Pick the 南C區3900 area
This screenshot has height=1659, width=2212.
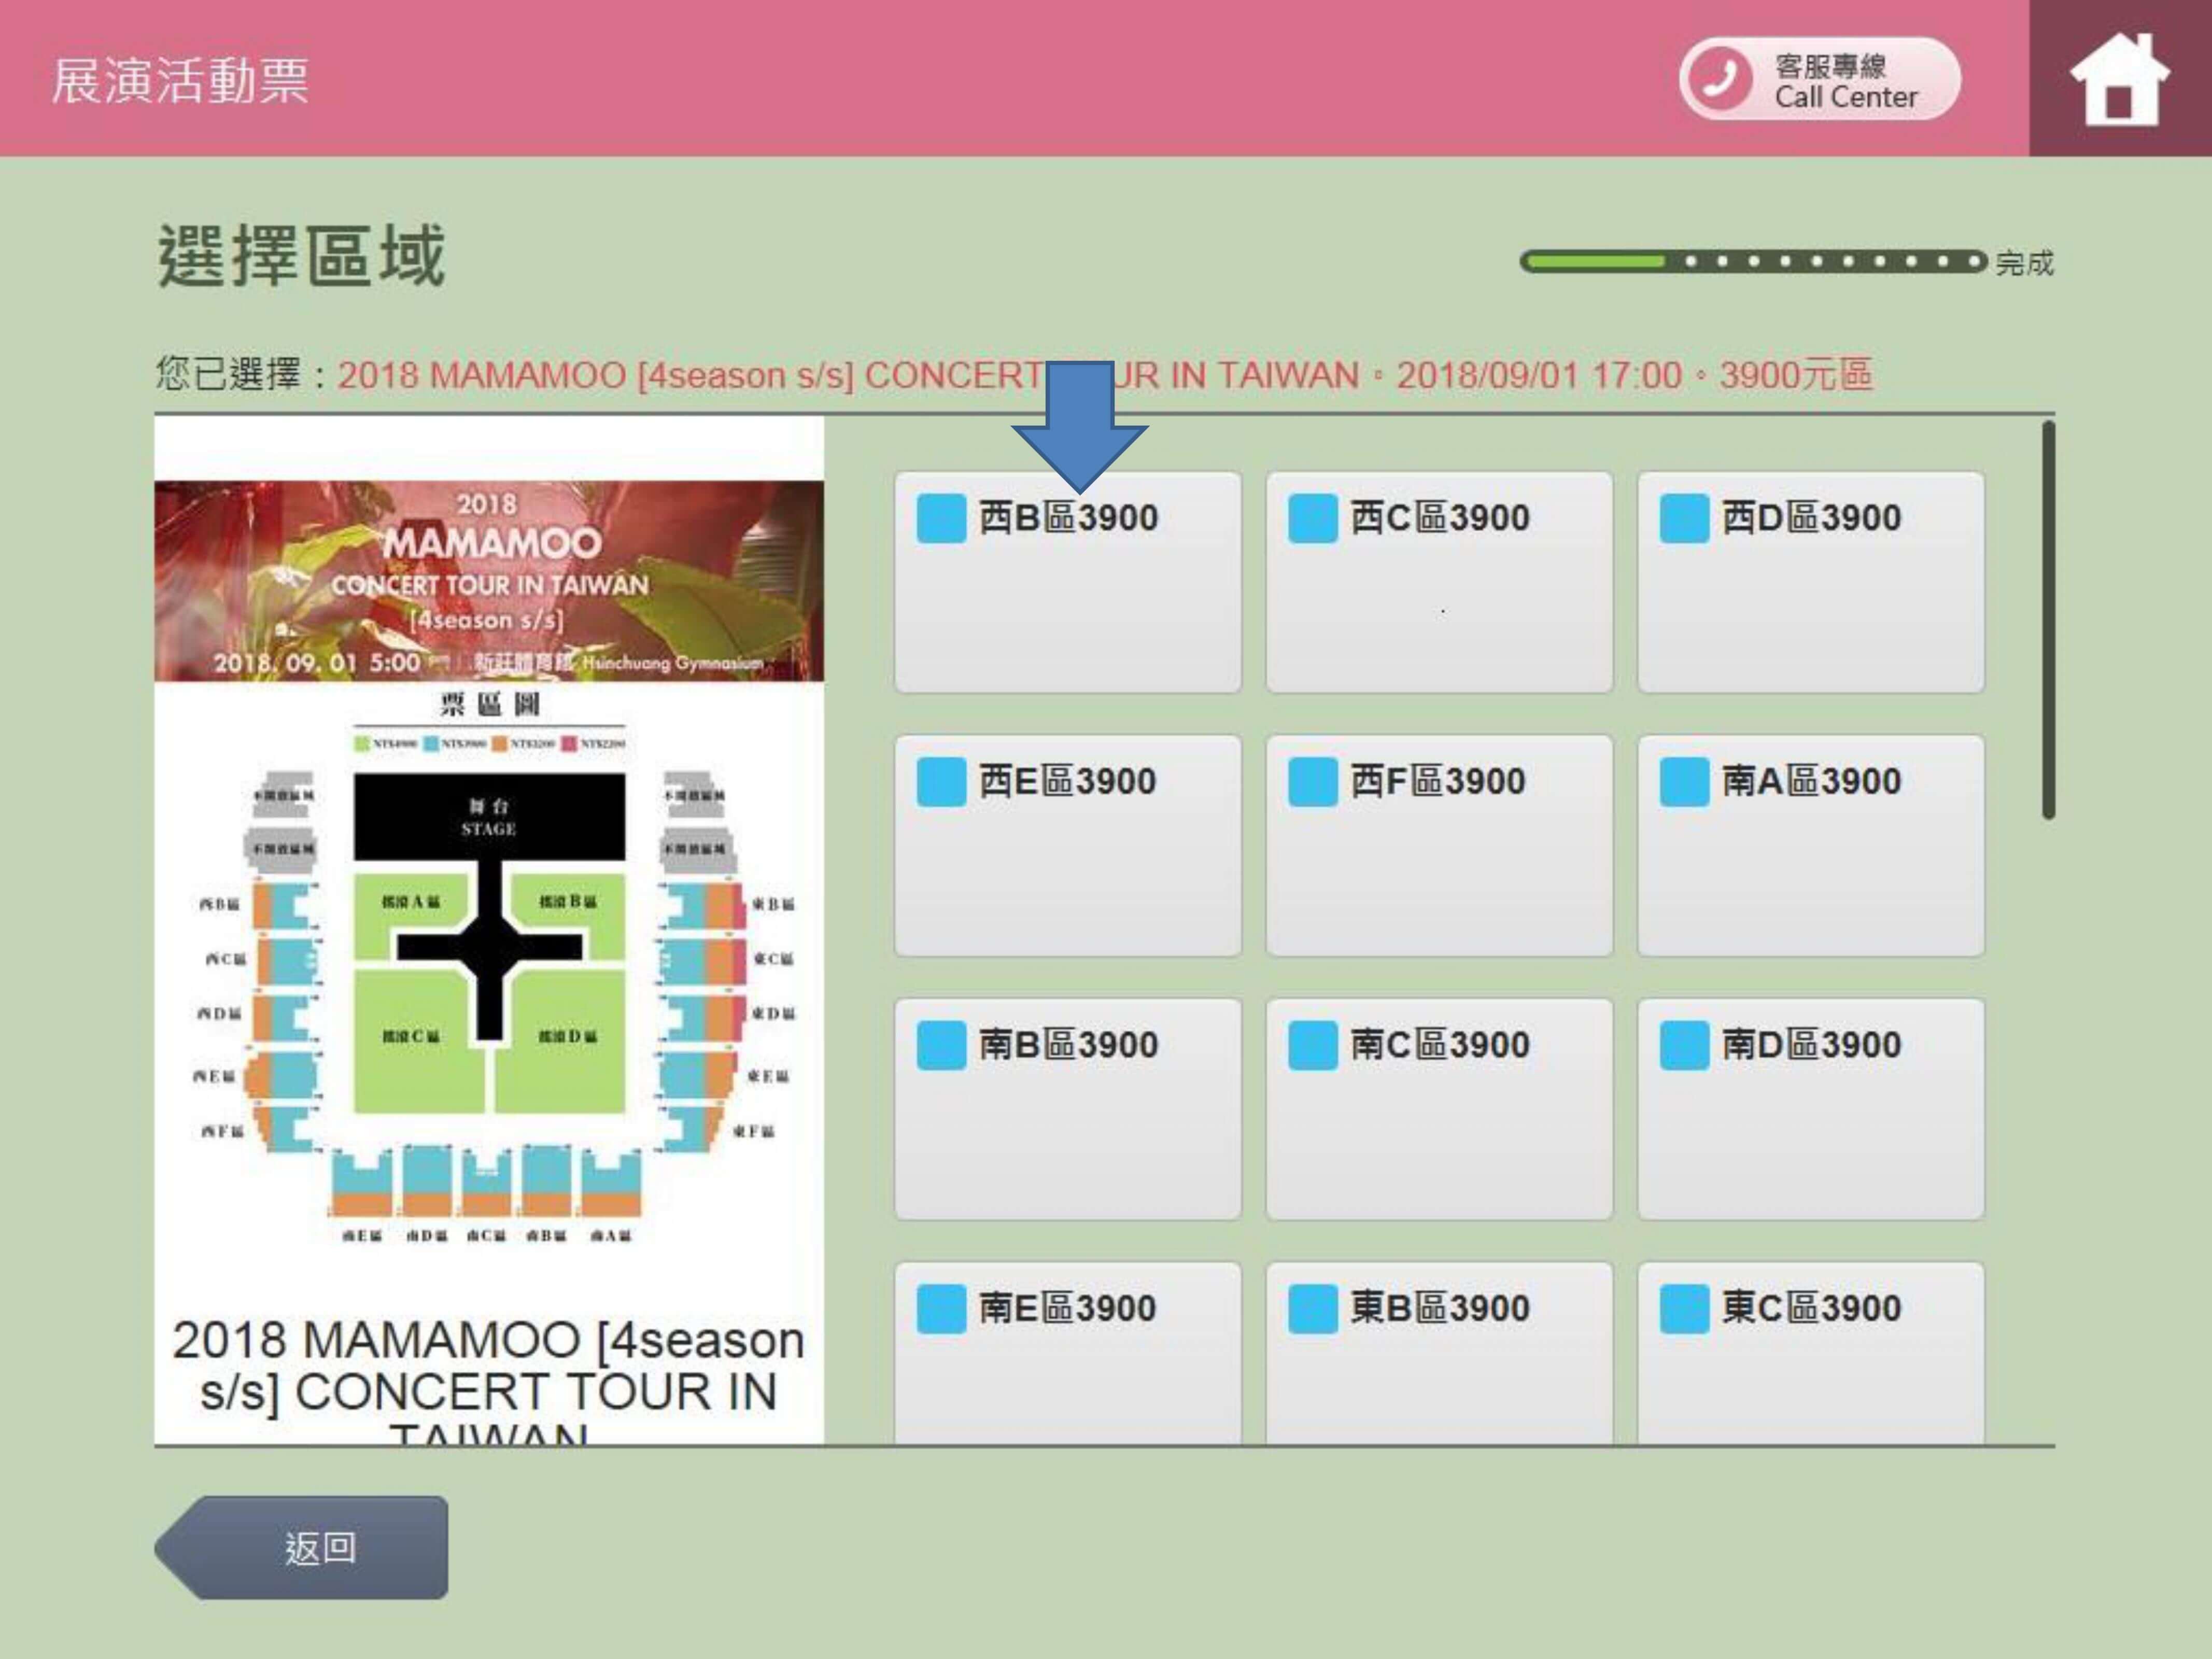tap(1439, 1109)
